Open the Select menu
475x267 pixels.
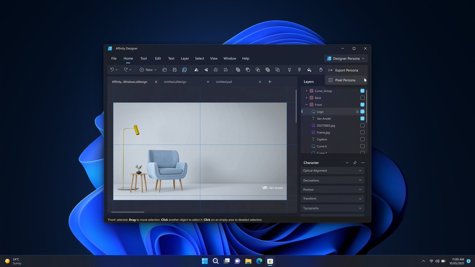coord(199,59)
